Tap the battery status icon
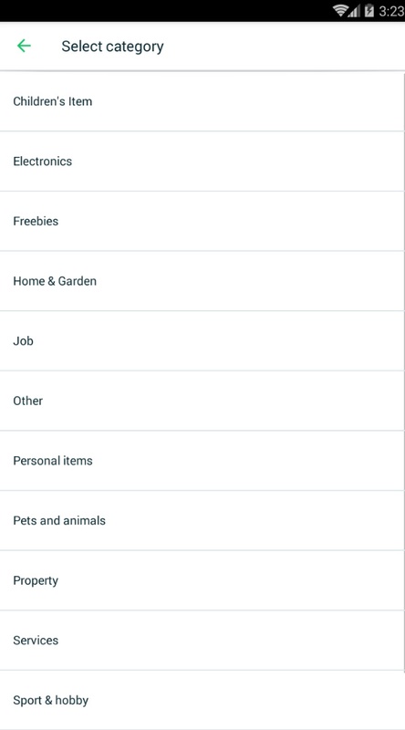This screenshot has height=730, width=405. (369, 10)
